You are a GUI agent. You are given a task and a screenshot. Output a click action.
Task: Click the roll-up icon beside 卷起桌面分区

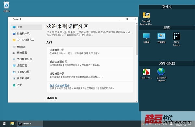click(14, 59)
